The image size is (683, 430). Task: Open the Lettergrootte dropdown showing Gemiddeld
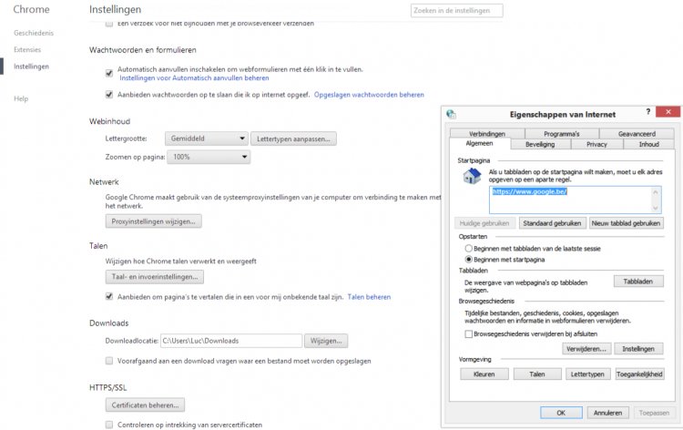(x=206, y=138)
